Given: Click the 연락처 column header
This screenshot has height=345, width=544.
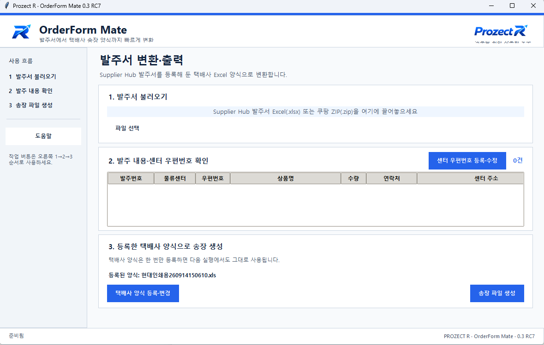Looking at the screenshot, I should coord(392,178).
